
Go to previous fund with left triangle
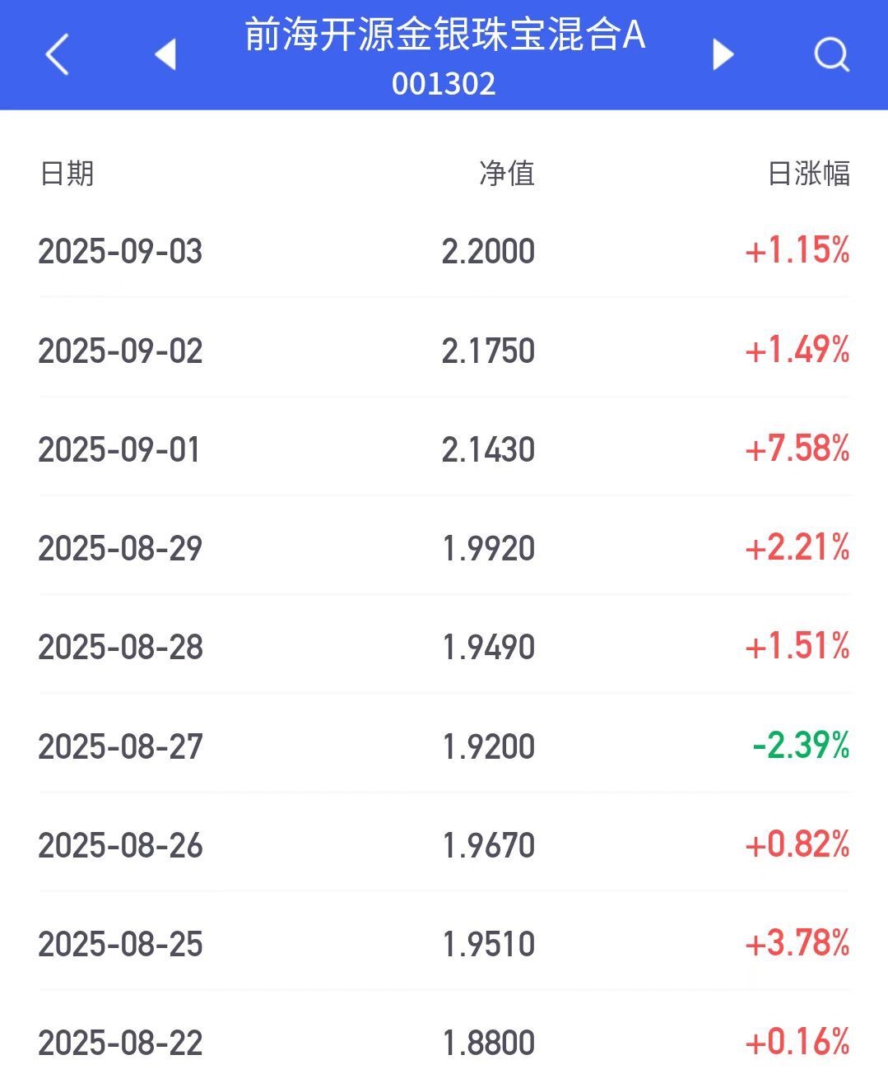165,54
